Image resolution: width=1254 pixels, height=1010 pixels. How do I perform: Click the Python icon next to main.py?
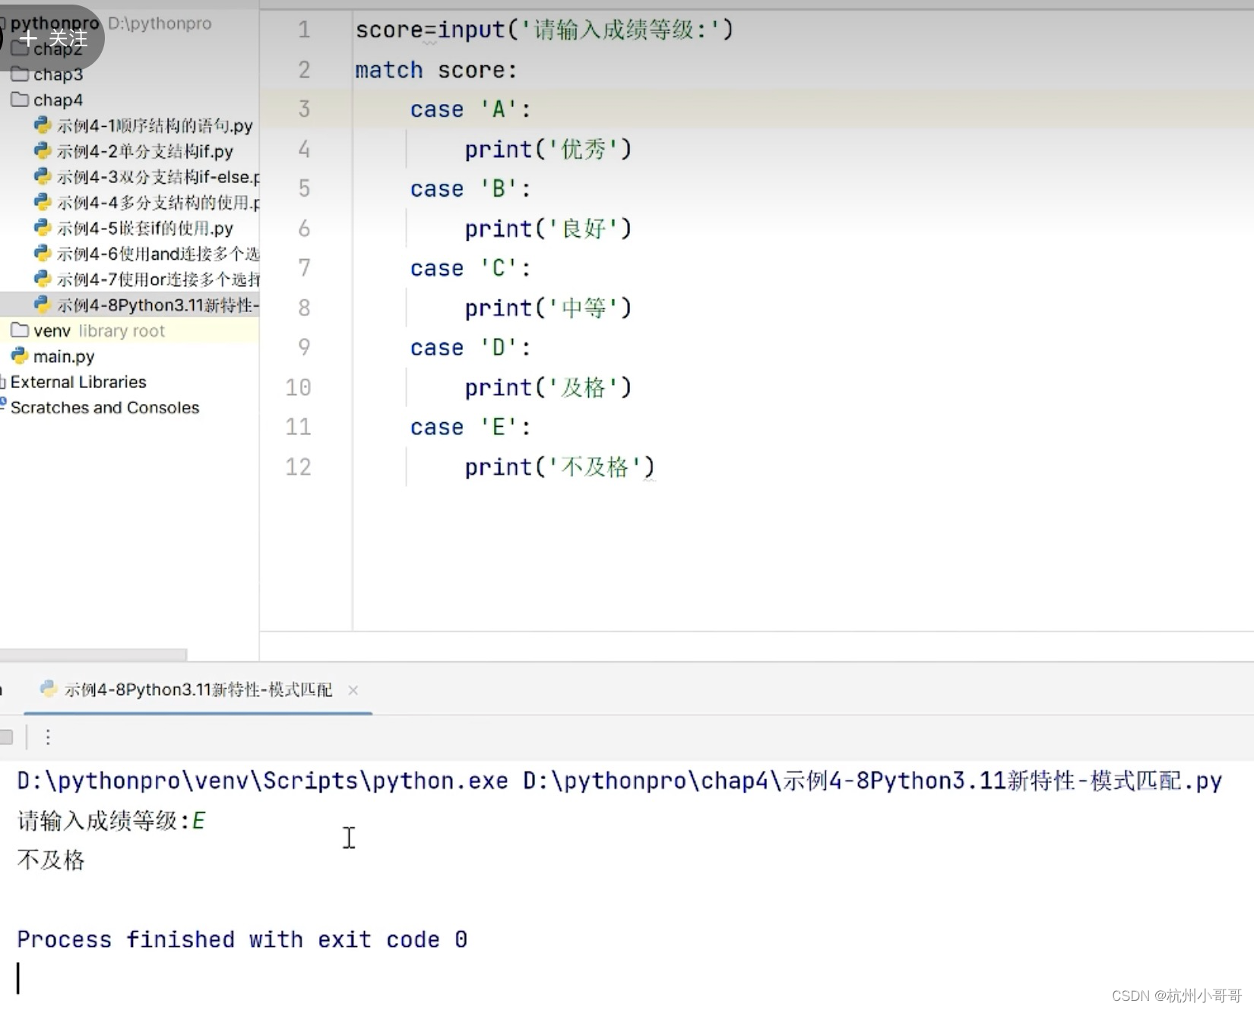20,355
